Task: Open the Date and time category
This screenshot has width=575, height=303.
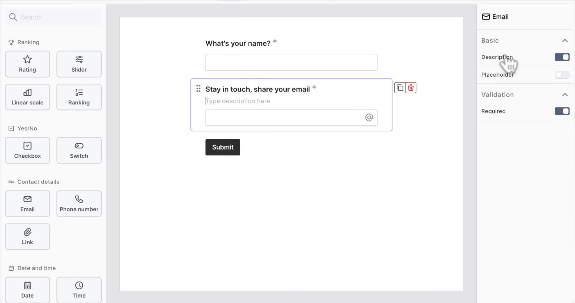Action: point(36,268)
